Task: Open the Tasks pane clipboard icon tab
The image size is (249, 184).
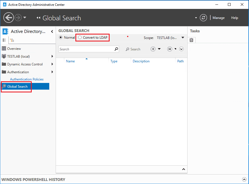Action: [191, 40]
